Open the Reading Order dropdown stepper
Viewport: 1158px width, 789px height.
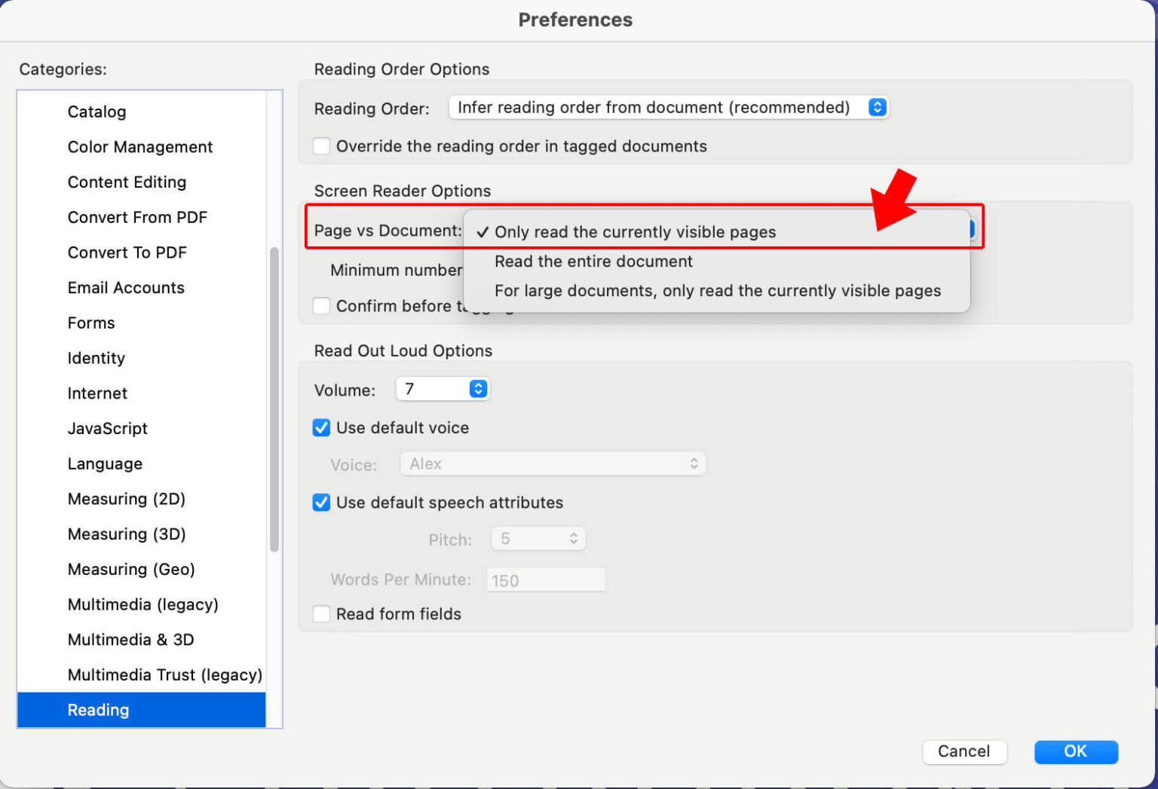pyautogui.click(x=875, y=107)
